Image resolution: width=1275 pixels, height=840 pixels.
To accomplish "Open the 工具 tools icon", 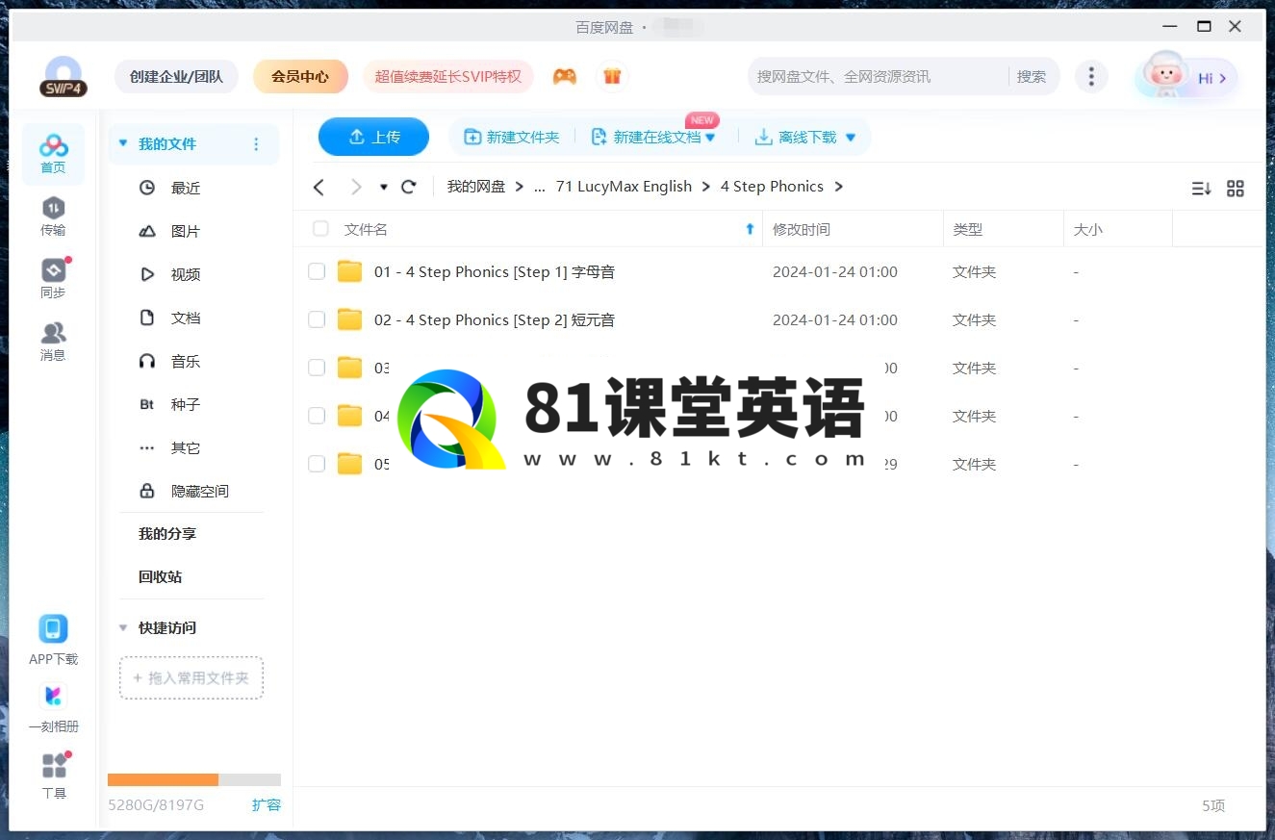I will coord(54,766).
